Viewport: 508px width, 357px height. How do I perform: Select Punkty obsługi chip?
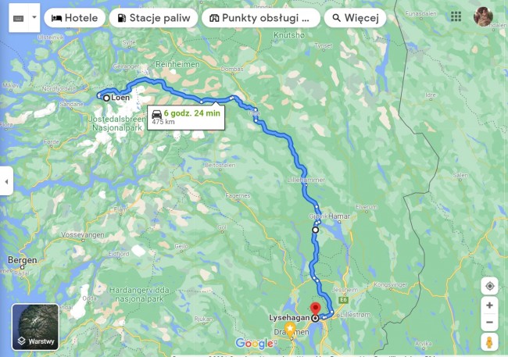coord(261,18)
